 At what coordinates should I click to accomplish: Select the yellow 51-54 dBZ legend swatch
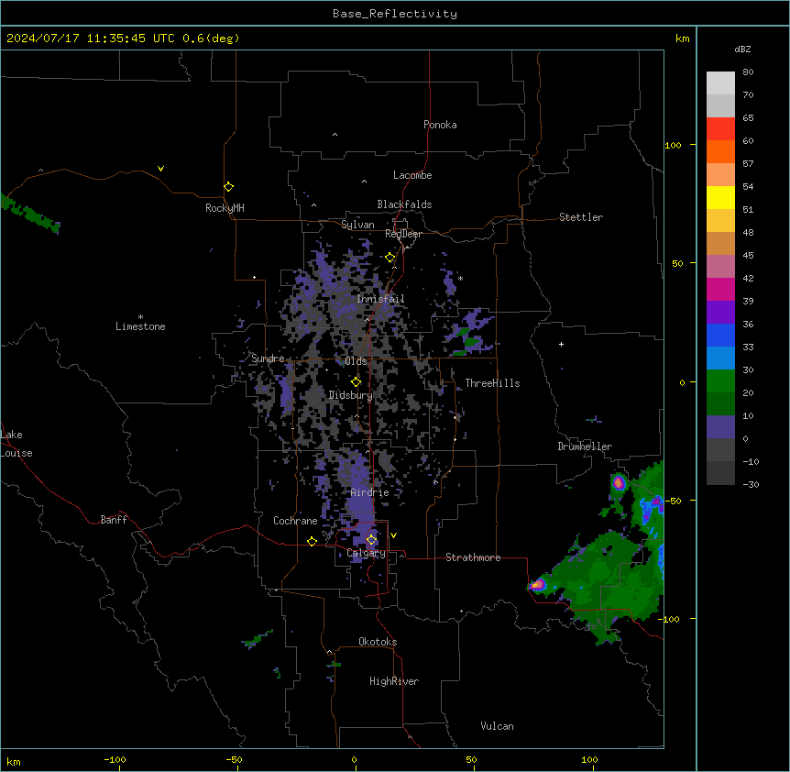(x=720, y=197)
